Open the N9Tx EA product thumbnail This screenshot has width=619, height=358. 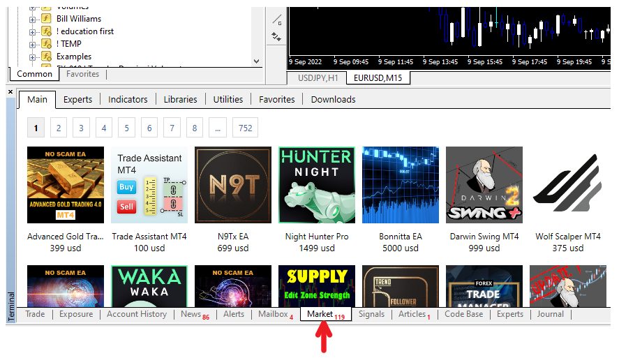[233, 185]
